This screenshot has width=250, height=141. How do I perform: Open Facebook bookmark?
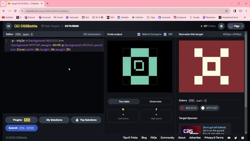point(164,17)
